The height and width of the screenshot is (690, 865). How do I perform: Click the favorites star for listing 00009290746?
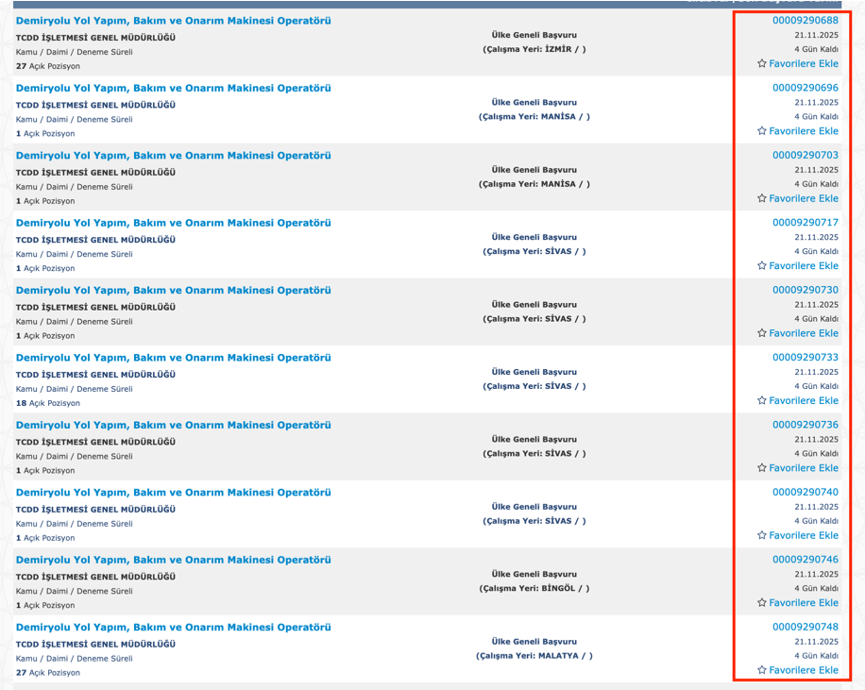coord(762,602)
